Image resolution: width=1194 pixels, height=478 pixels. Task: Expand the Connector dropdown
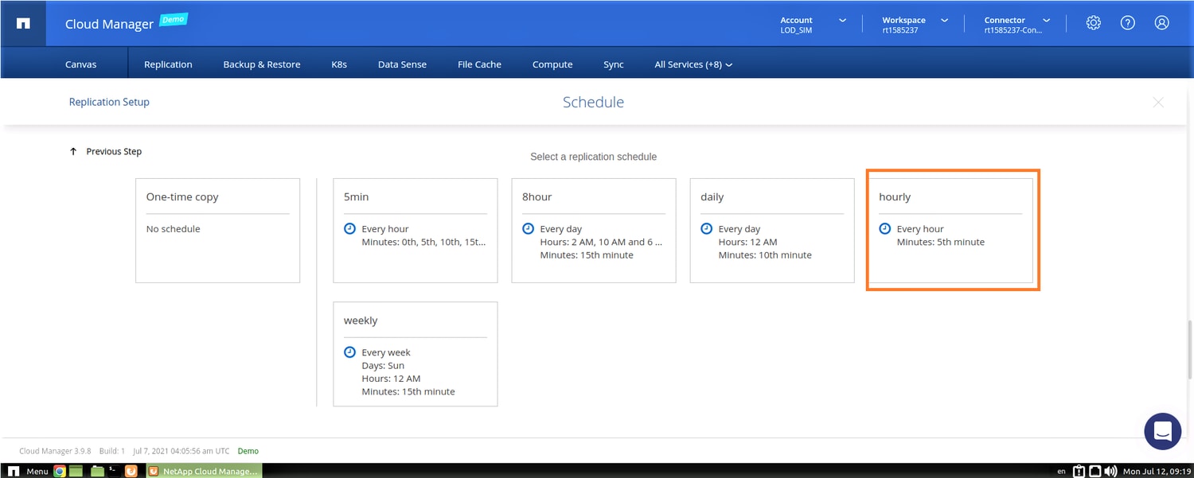point(1017,25)
